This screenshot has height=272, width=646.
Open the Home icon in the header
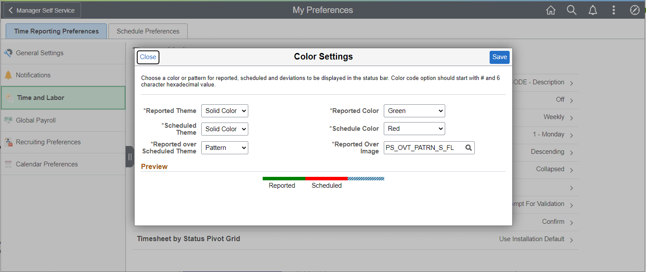[x=551, y=10]
